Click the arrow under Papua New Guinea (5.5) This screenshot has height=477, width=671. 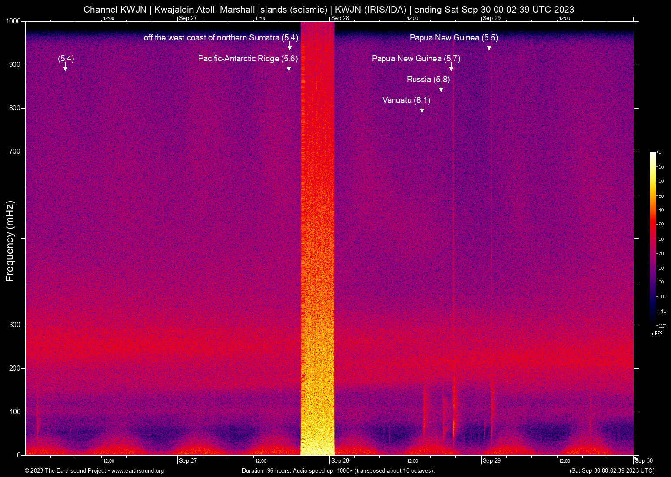click(x=489, y=46)
